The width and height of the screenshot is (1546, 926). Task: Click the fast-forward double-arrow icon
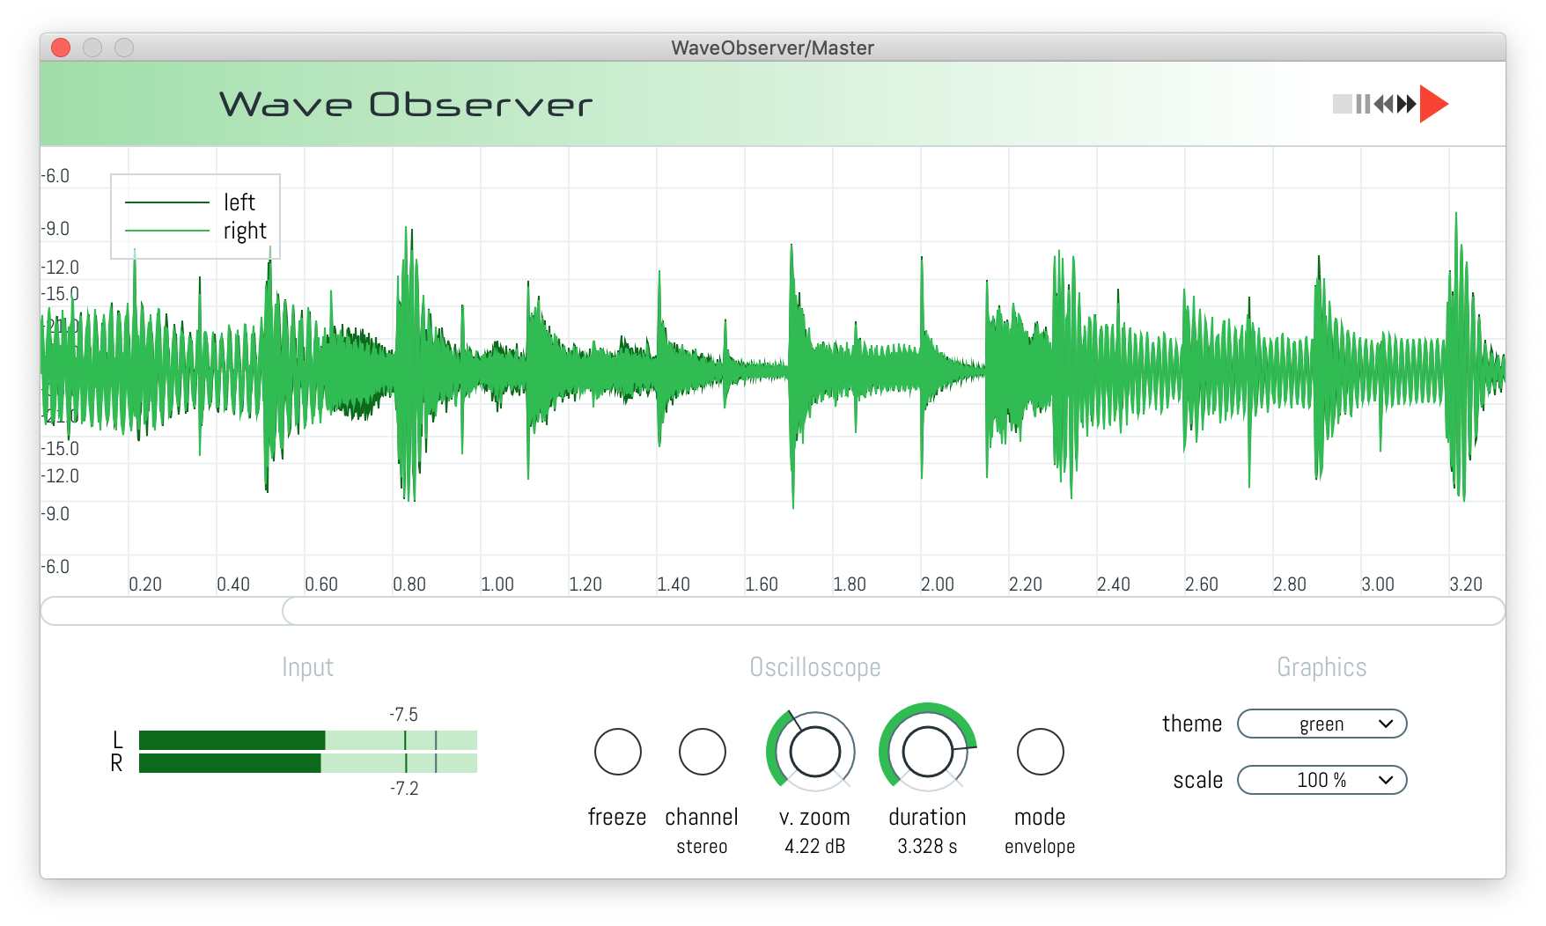tap(1406, 105)
